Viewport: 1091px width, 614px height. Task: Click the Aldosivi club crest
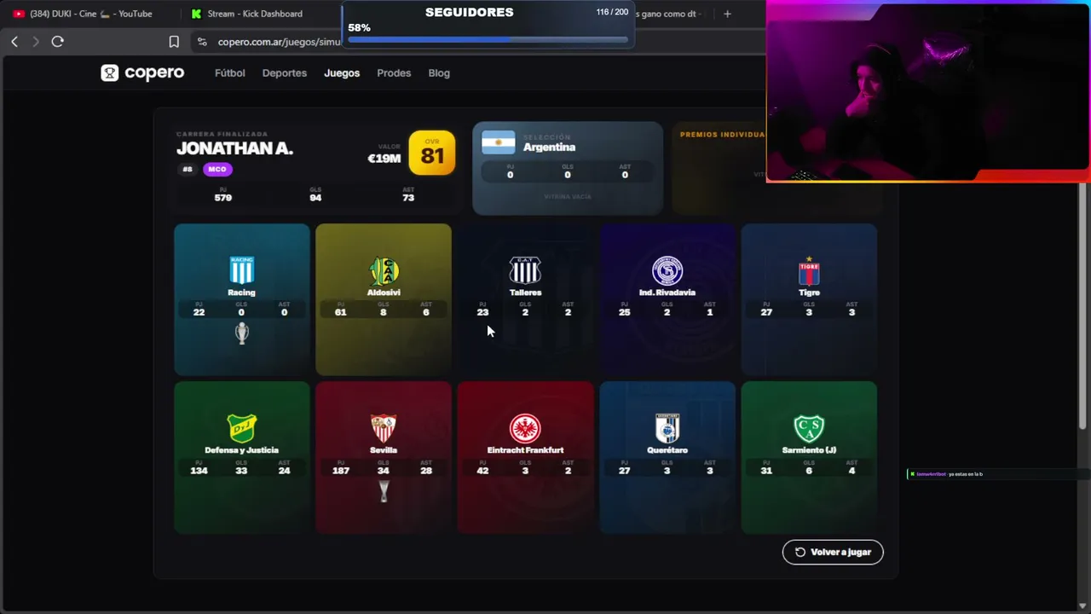(384, 270)
